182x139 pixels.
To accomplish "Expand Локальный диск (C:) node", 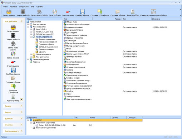I will tap(31, 32).
